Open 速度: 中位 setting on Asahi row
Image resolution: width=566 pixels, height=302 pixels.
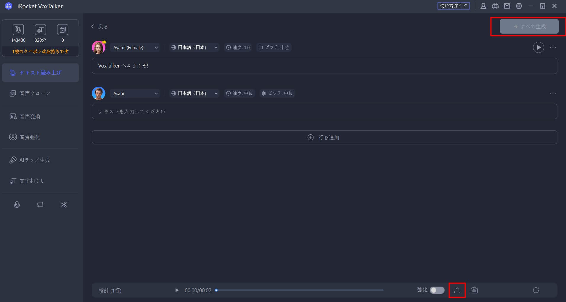point(239,93)
